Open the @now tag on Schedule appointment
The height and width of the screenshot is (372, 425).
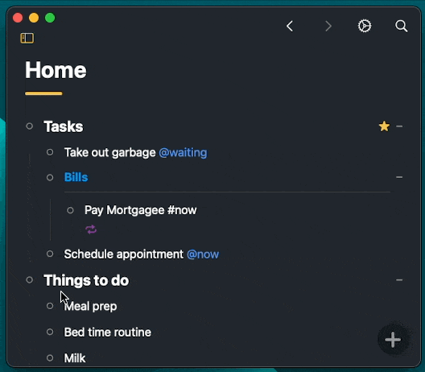(x=203, y=254)
